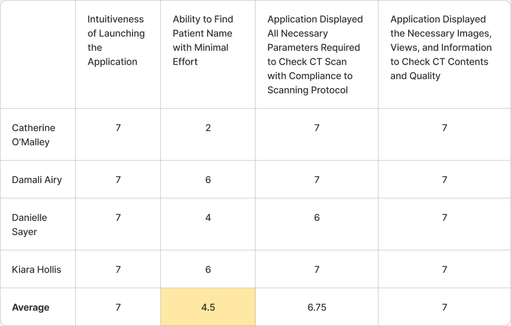Select the highlighted 4.5 average cell
Image resolution: width=511 pixels, height=326 pixels.
pyautogui.click(x=208, y=307)
